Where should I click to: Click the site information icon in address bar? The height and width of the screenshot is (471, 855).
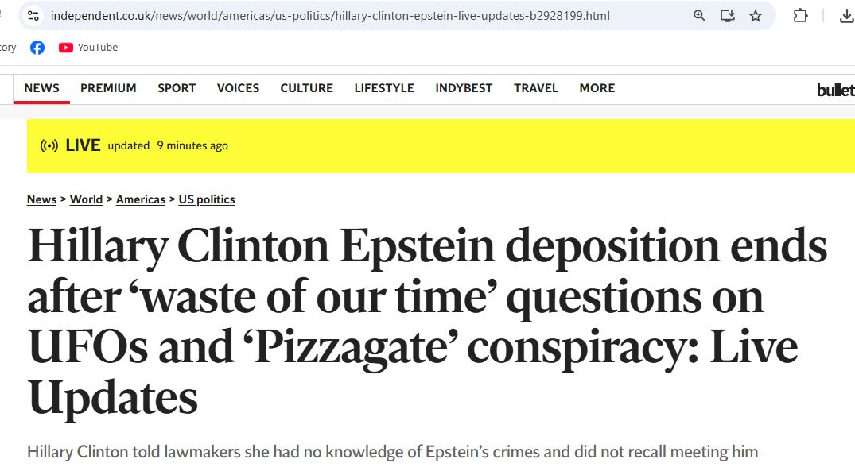point(33,15)
